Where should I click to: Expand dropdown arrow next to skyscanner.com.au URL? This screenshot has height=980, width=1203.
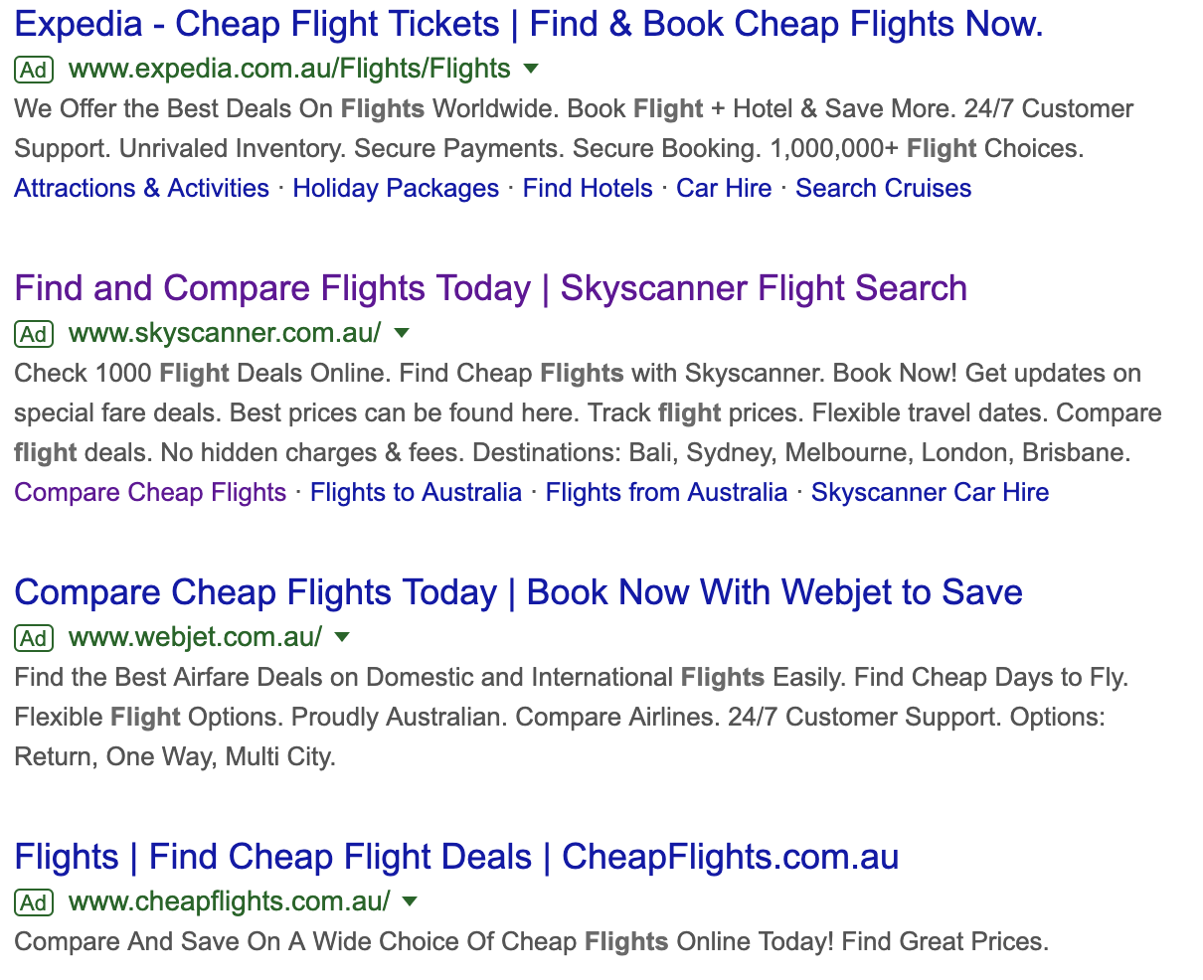click(x=402, y=333)
